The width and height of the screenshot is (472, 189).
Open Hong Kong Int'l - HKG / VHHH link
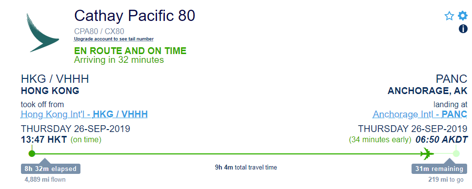coord(84,114)
